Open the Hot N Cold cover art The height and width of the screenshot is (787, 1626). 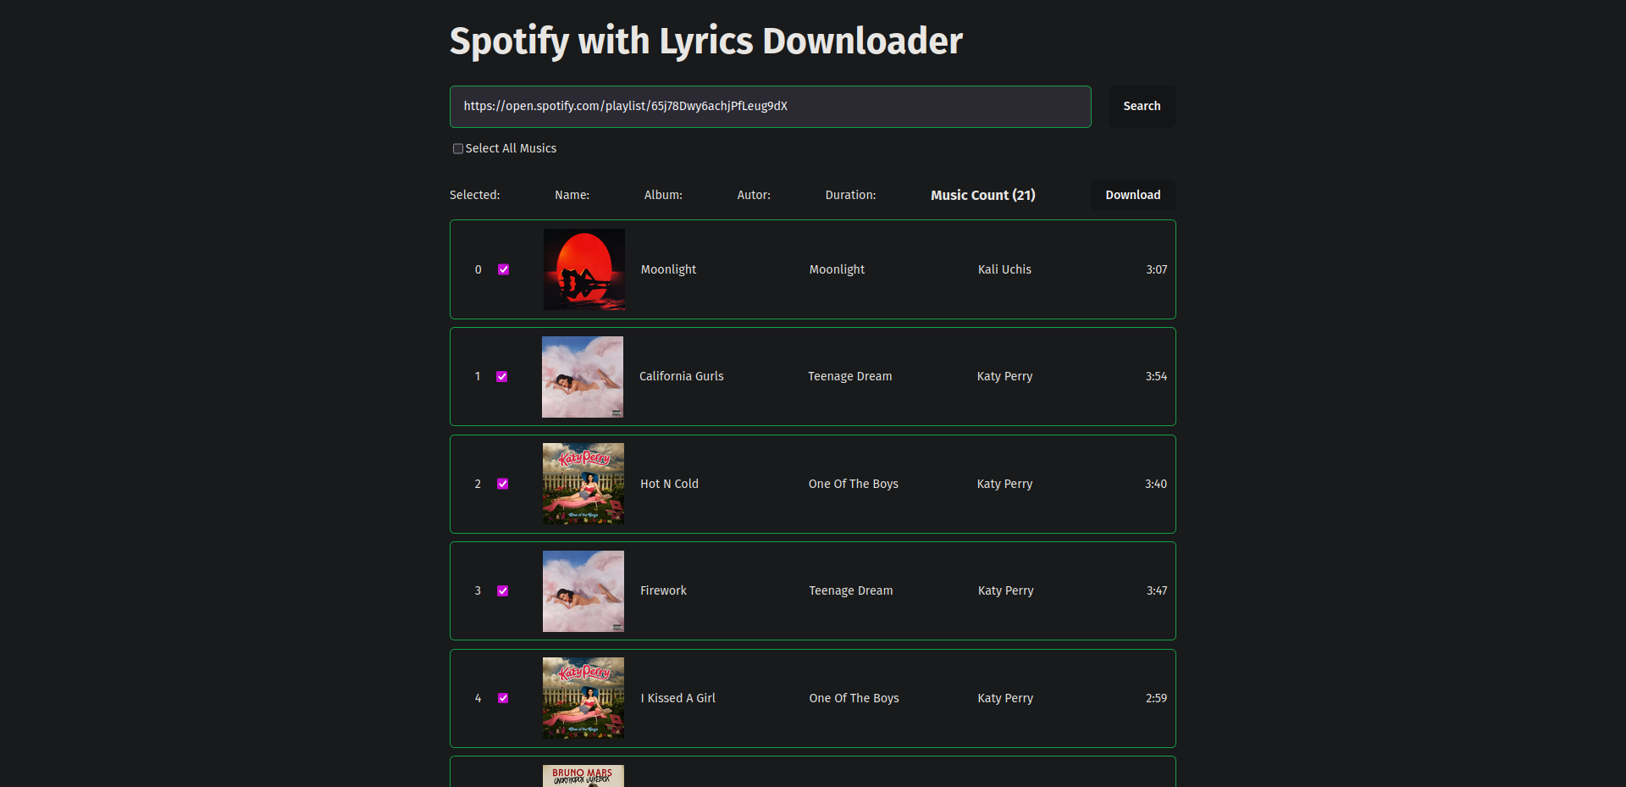pyautogui.click(x=583, y=484)
